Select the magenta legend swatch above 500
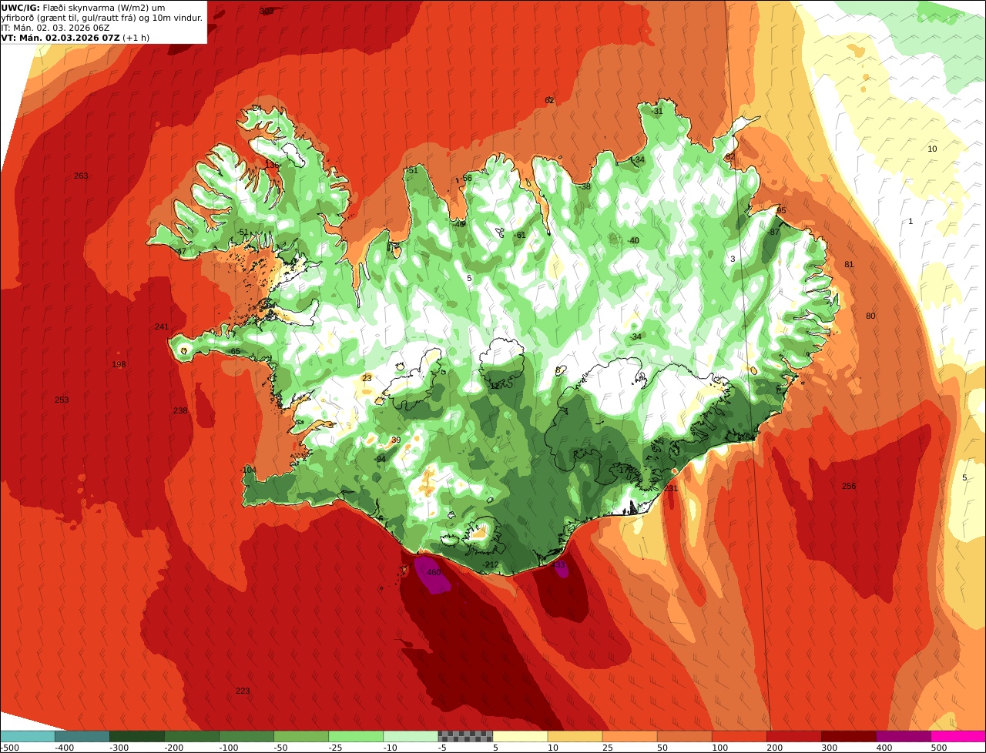The height and width of the screenshot is (753, 986). 958,736
